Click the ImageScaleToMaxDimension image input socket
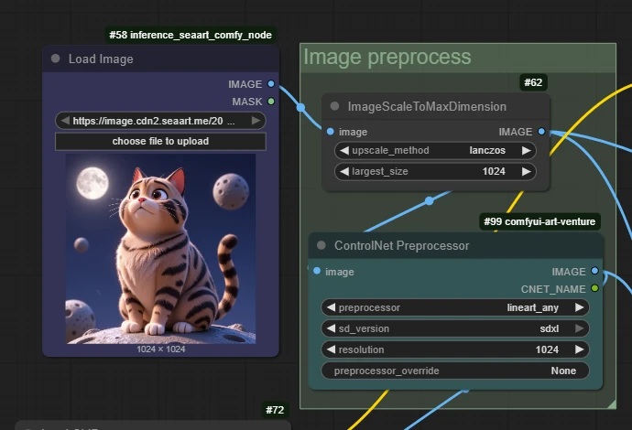Image resolution: width=632 pixels, height=430 pixels. [x=331, y=132]
